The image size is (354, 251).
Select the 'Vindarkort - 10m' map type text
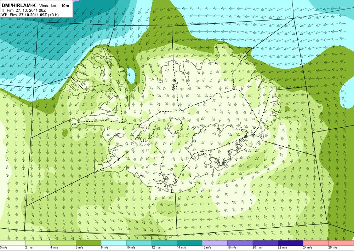coord(54,6)
